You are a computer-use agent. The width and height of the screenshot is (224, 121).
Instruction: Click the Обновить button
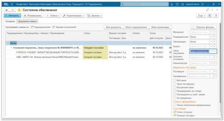tap(13, 16)
